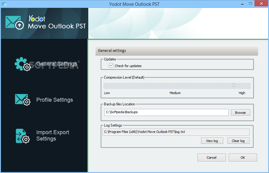
Task: Open the log with View log
Action: tap(212, 141)
